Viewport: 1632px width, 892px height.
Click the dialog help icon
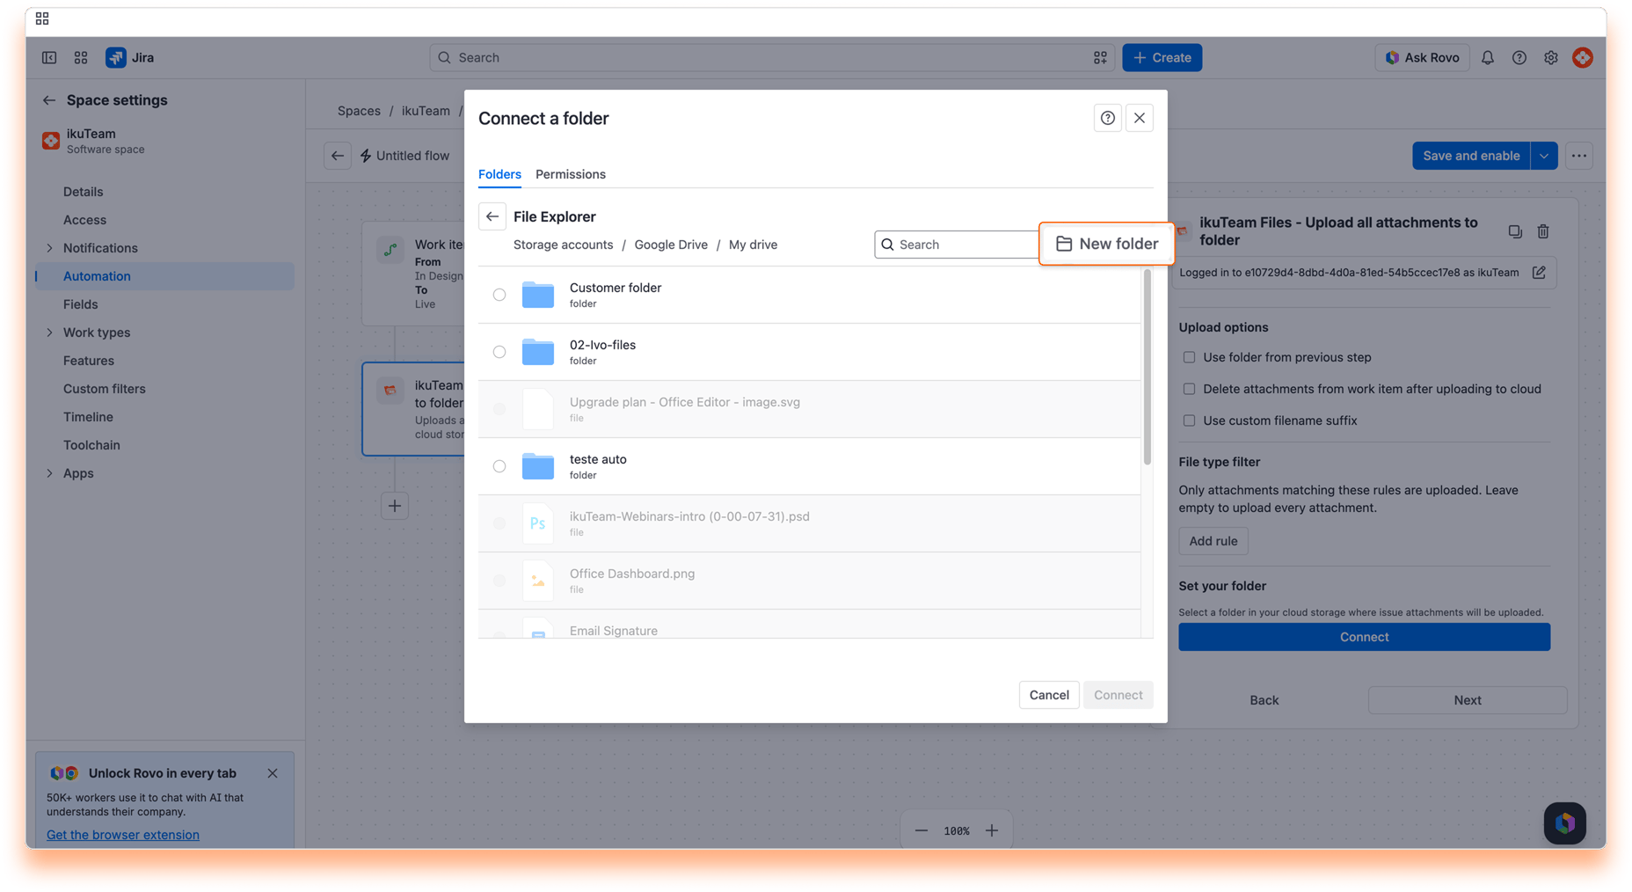point(1108,118)
